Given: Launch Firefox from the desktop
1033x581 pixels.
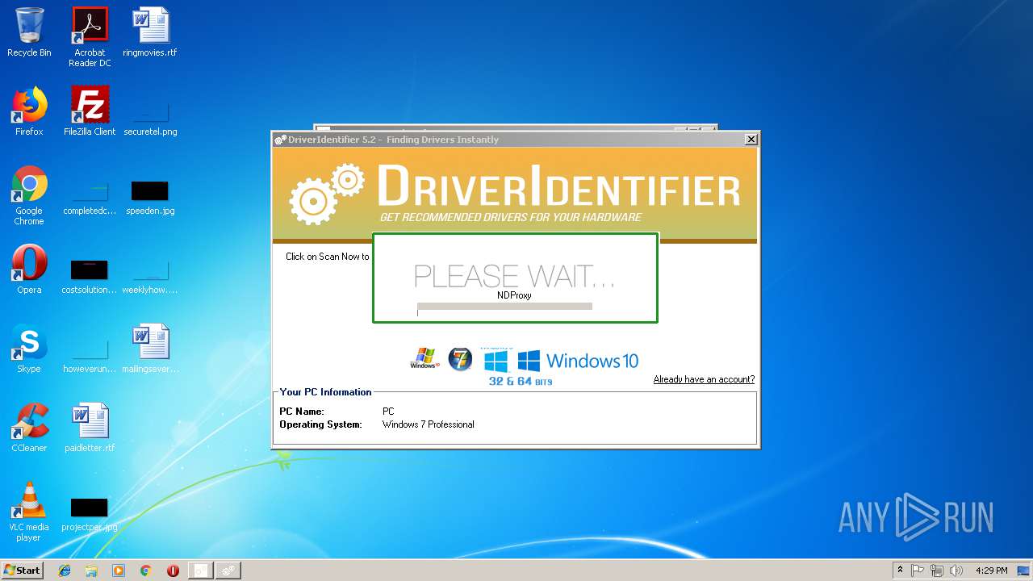Looking at the screenshot, I should [x=29, y=111].
